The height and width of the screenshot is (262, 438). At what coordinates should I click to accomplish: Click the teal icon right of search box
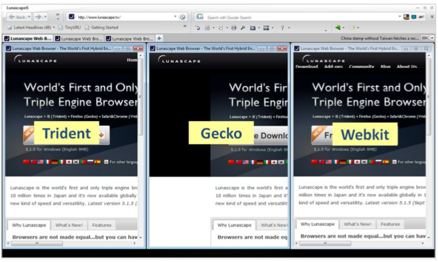(414, 17)
